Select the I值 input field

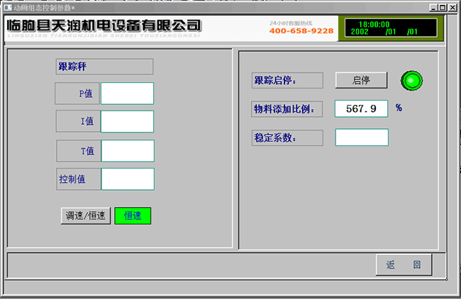pos(127,122)
